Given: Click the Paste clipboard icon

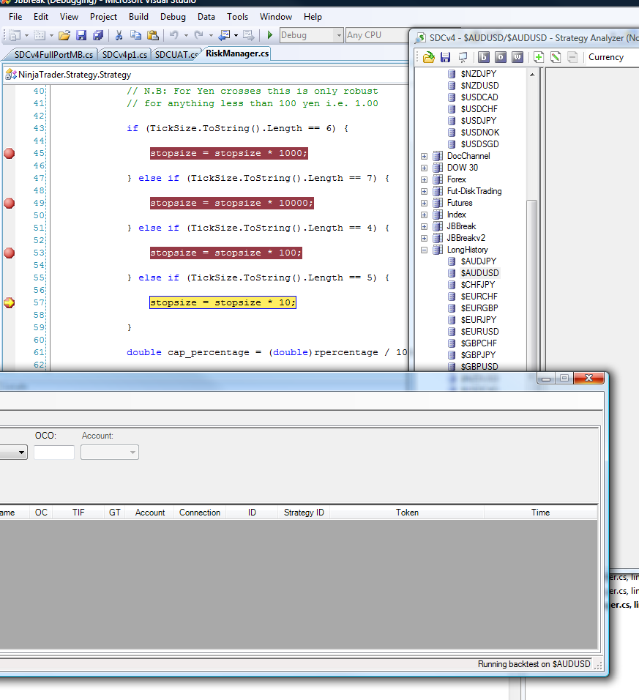Looking at the screenshot, I should pyautogui.click(x=152, y=35).
